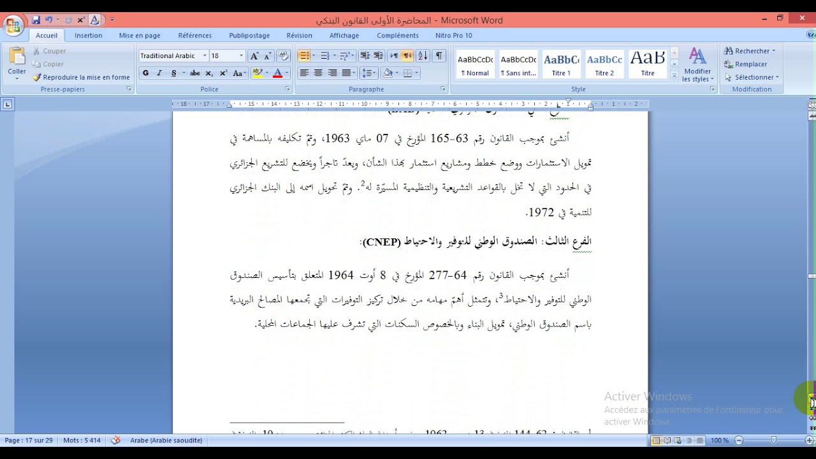
Task: Toggle show paragraph marks ¶
Action: [439, 56]
